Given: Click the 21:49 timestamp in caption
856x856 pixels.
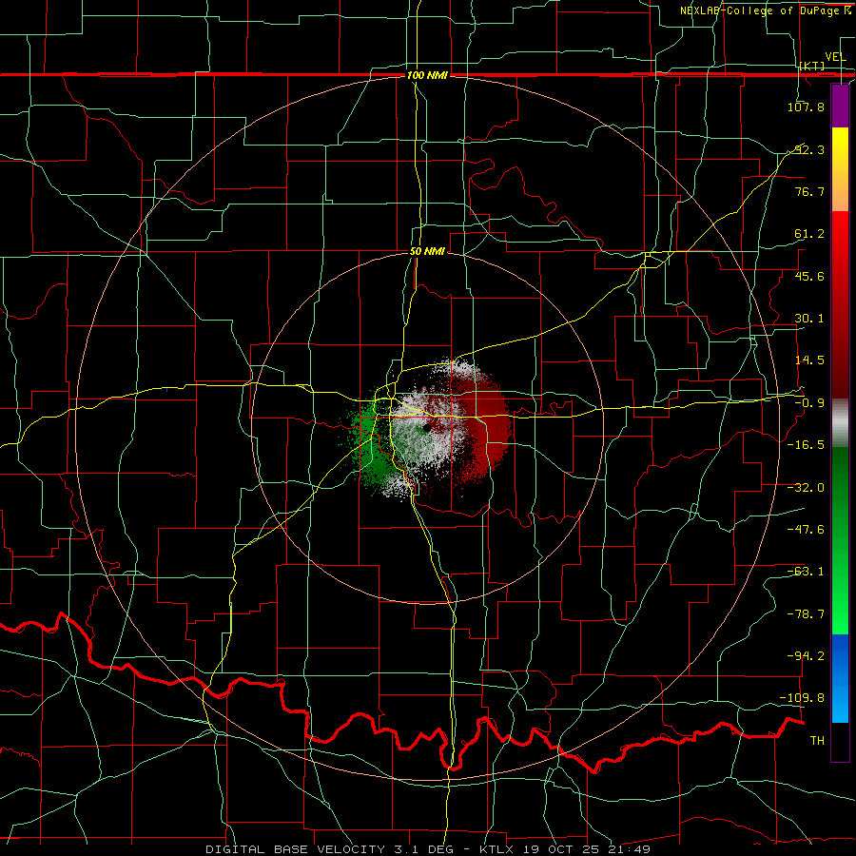Looking at the screenshot, I should [632, 849].
